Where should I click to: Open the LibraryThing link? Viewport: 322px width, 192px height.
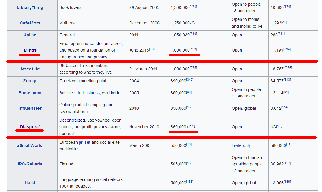pos(30,7)
